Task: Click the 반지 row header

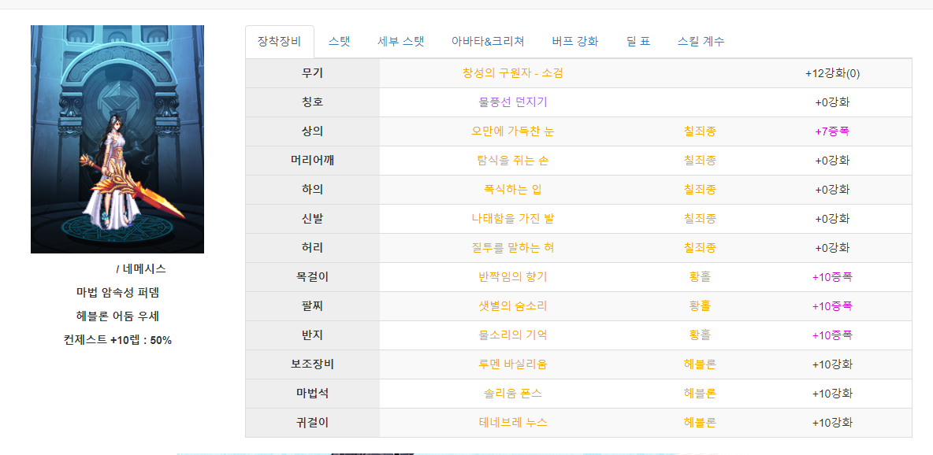Action: pos(312,335)
